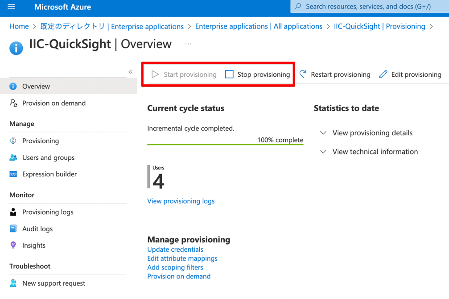Click Update credentials under Manage provisioning

coord(175,249)
